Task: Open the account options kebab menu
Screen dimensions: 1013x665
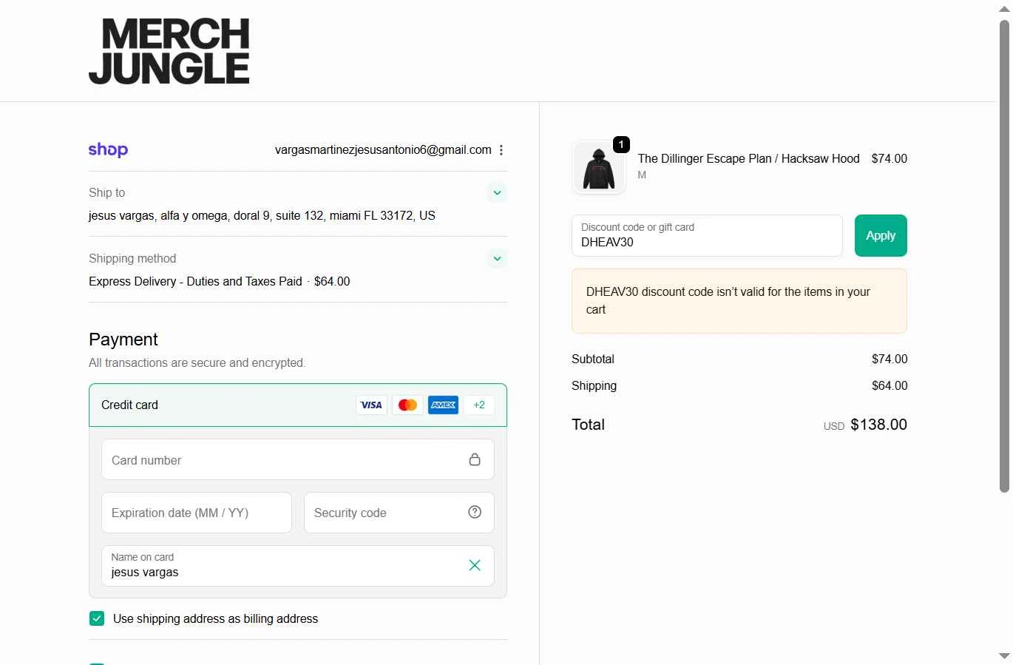Action: [501, 150]
